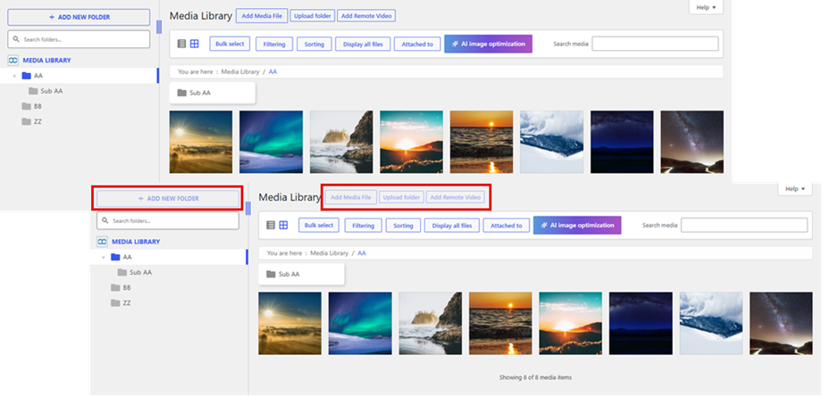Image resolution: width=822 pixels, height=396 pixels.
Task: Click Add Media File in top screenshot
Action: pyautogui.click(x=262, y=16)
